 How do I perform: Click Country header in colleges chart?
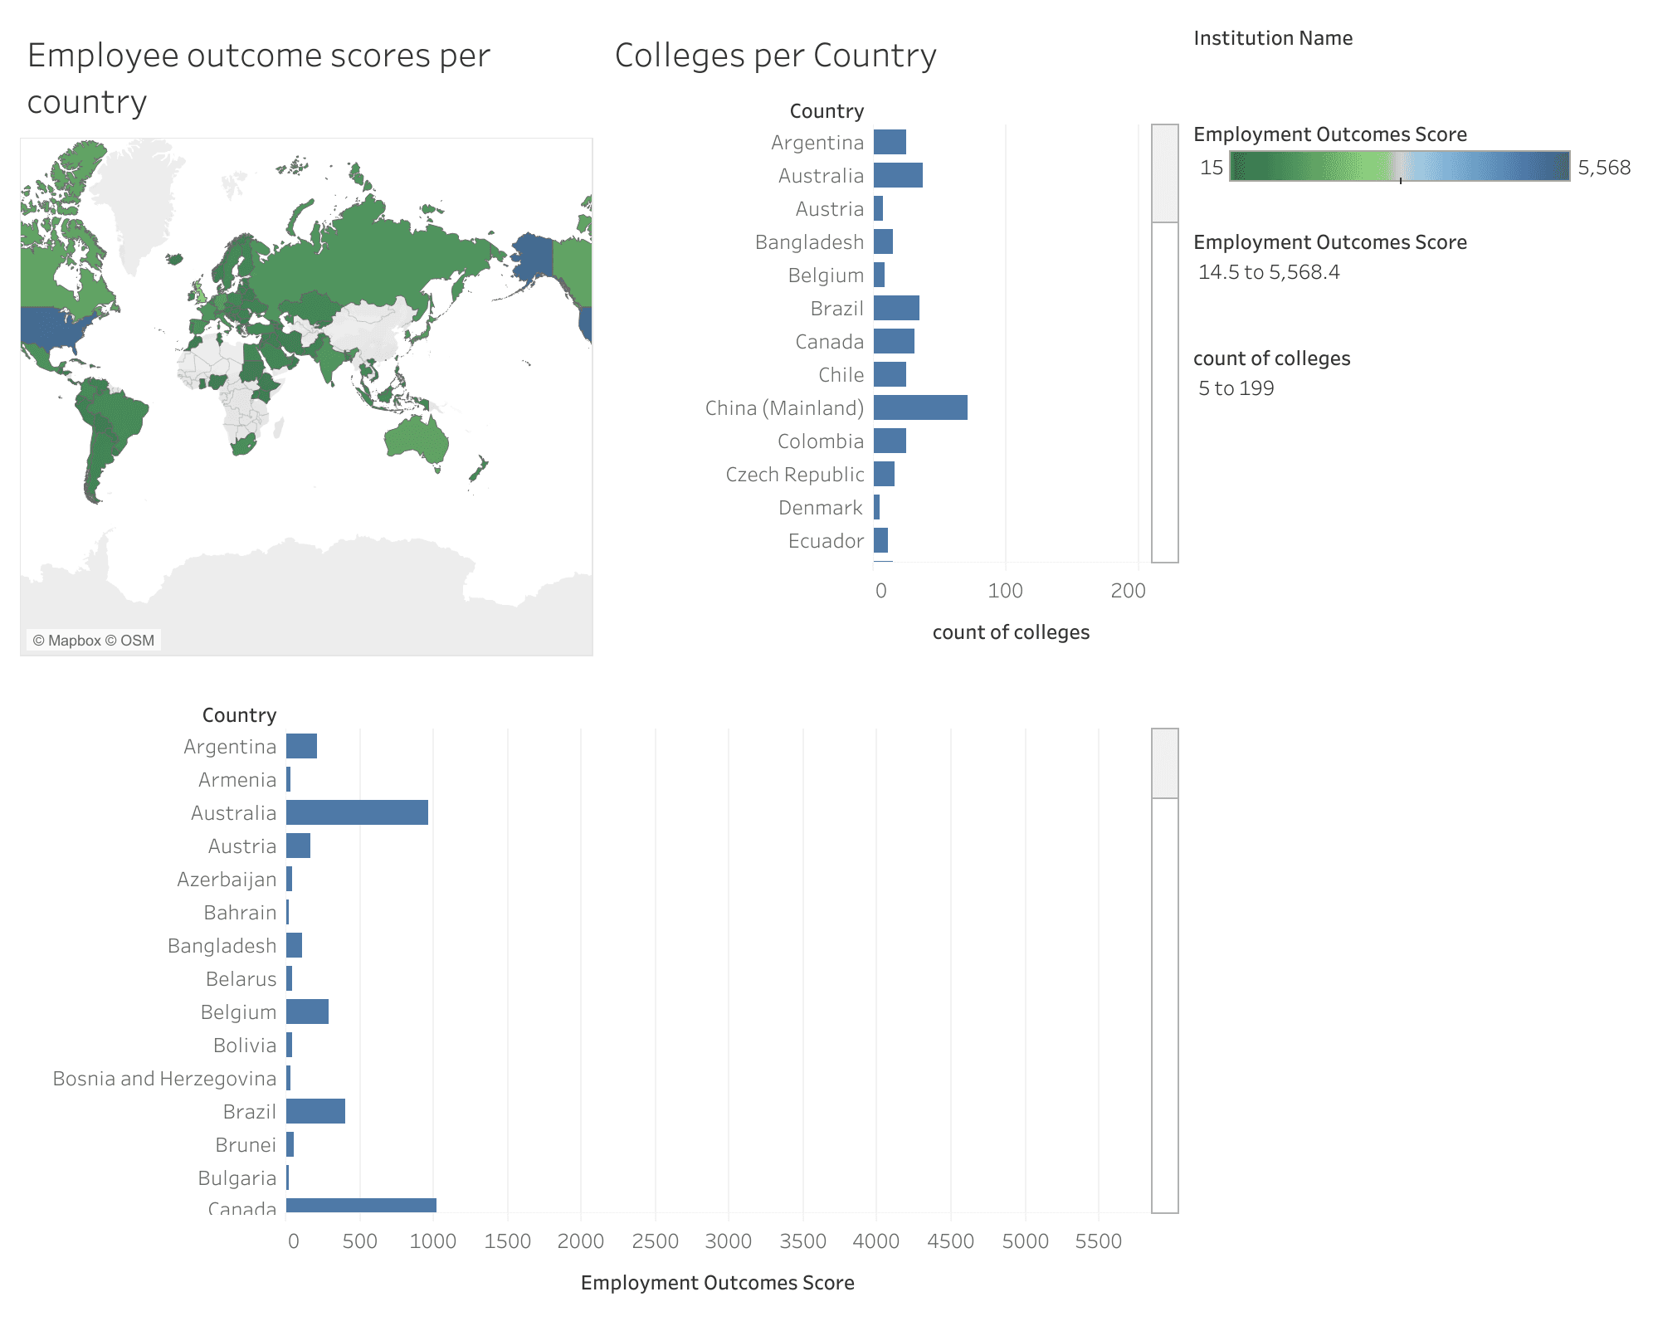tap(826, 111)
